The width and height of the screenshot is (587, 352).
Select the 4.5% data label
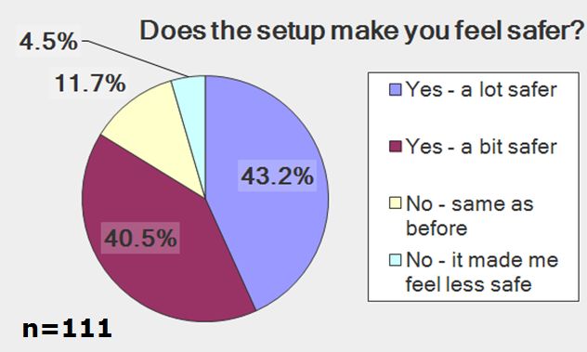[48, 41]
